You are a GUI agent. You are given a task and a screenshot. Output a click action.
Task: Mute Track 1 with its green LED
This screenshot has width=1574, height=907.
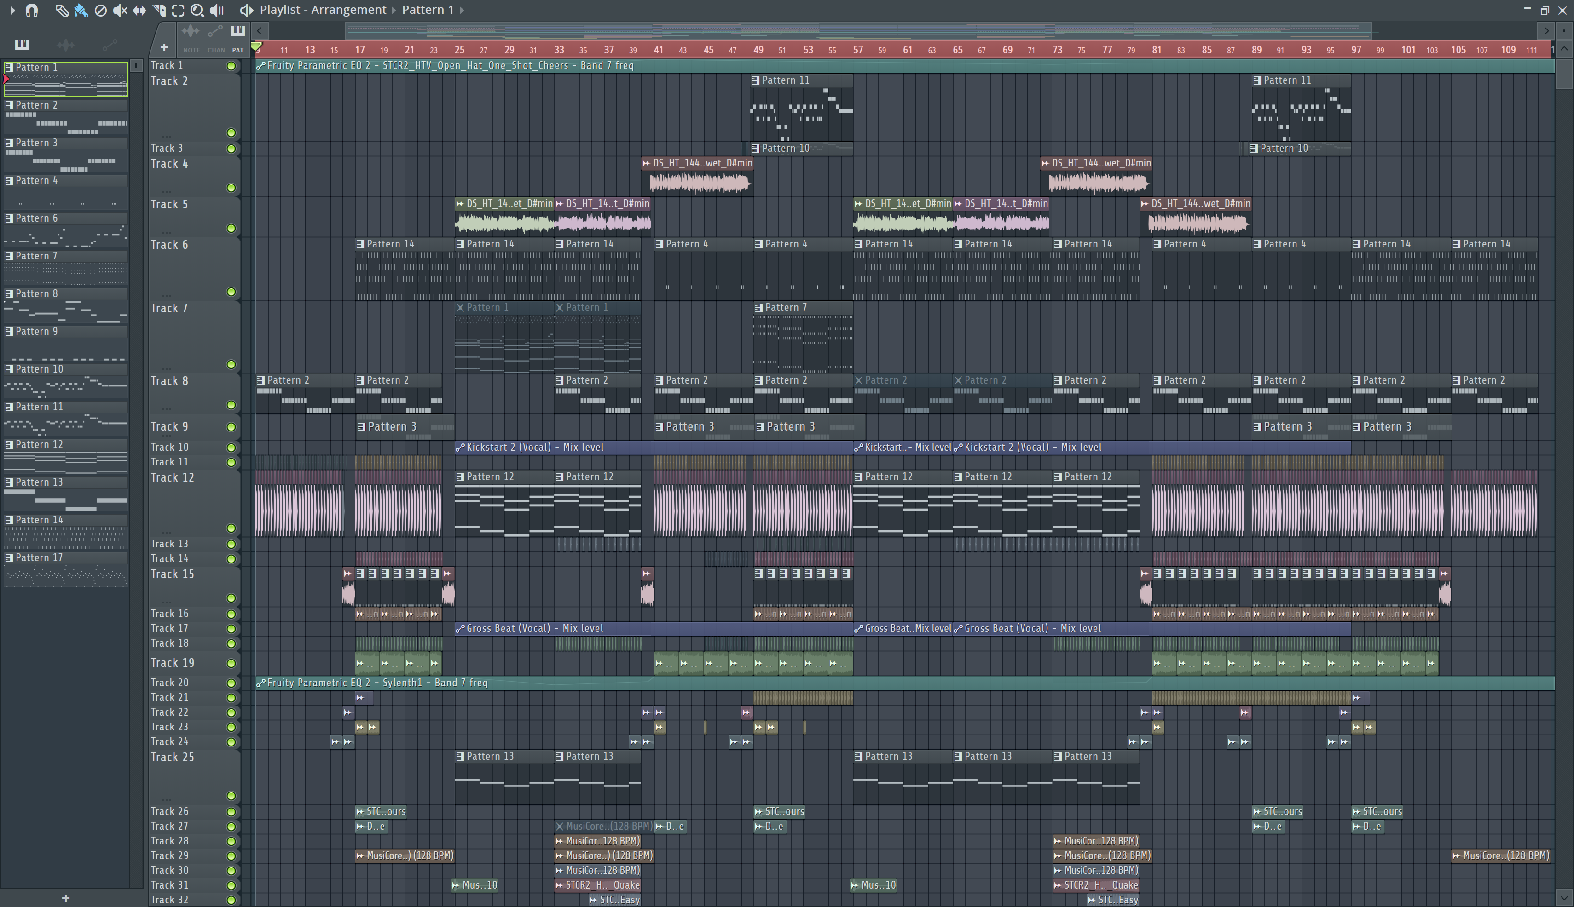231,66
